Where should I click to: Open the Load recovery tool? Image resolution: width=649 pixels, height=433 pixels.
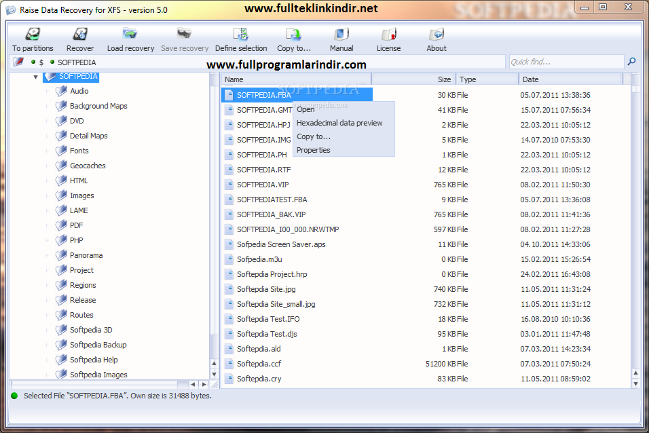click(130, 35)
